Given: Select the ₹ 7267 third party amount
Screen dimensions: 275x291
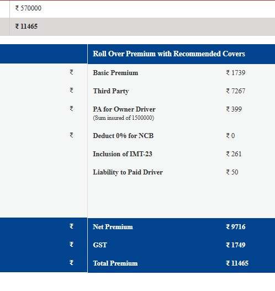Looking at the screenshot, I should pos(236,91).
